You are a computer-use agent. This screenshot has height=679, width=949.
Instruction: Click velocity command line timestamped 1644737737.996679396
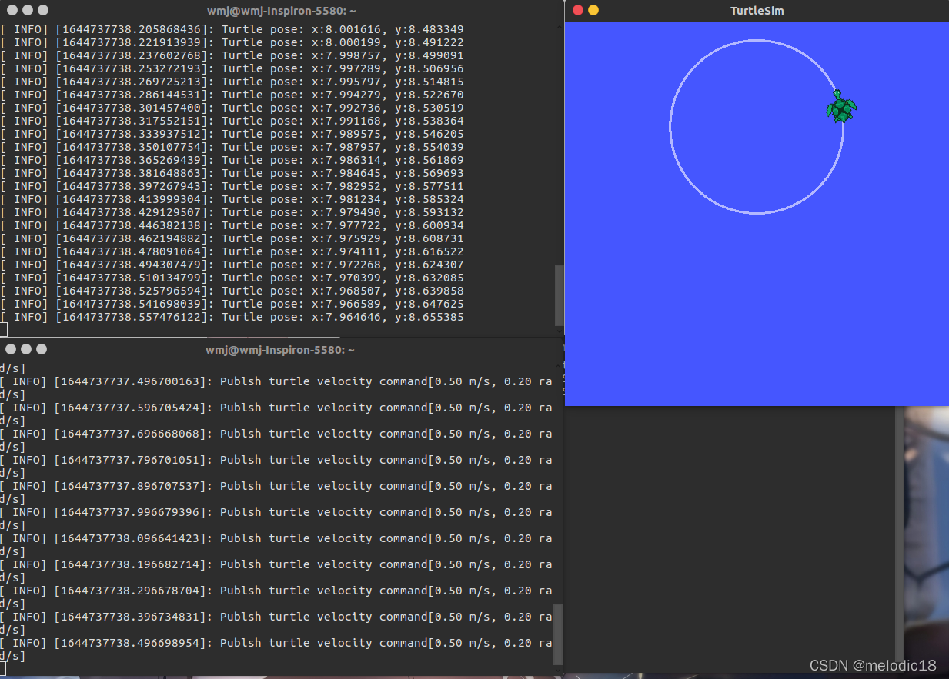point(276,512)
